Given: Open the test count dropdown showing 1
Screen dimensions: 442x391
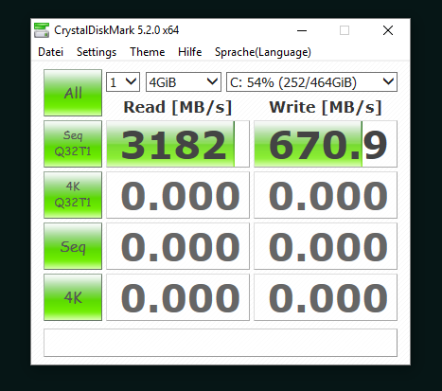Looking at the screenshot, I should tap(123, 82).
